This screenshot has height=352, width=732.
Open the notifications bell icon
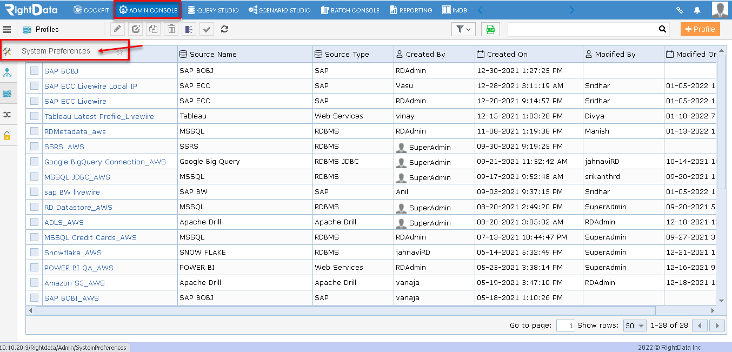coord(697,10)
